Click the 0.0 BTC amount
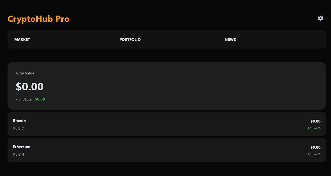Image resolution: width=331 pixels, height=176 pixels. click(18, 128)
